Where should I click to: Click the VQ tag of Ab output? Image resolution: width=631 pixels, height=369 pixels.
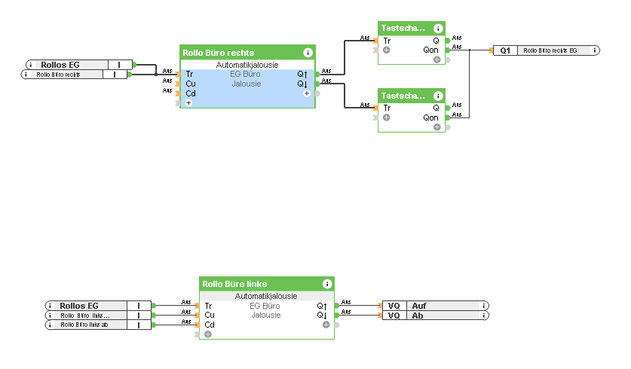tap(394, 316)
